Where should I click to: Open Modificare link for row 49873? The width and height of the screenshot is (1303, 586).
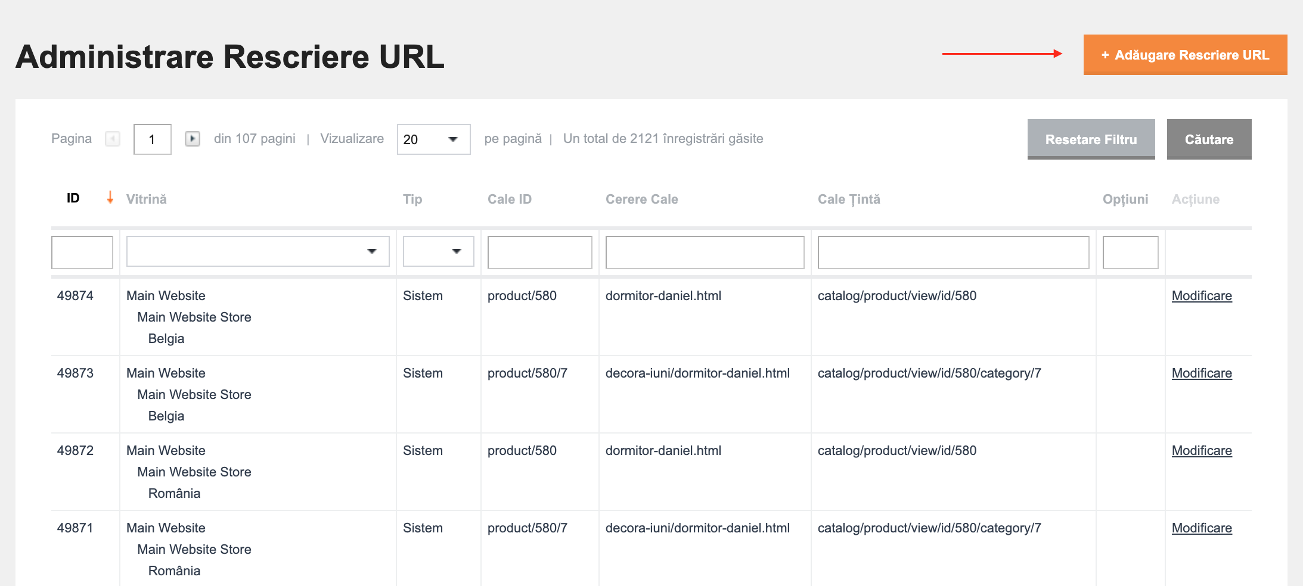[1202, 373]
